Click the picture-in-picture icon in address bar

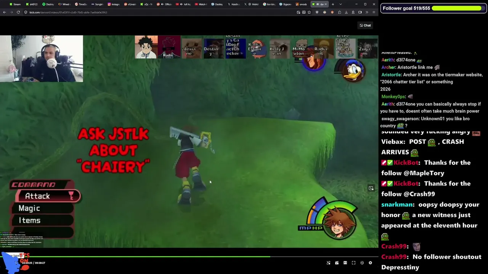[298, 12]
